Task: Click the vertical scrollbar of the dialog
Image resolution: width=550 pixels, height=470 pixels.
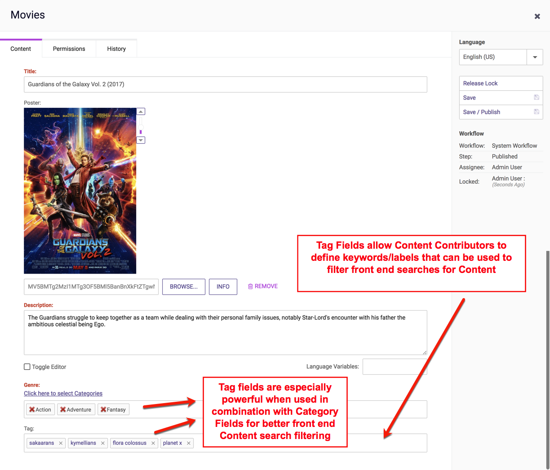Action: pyautogui.click(x=548, y=359)
